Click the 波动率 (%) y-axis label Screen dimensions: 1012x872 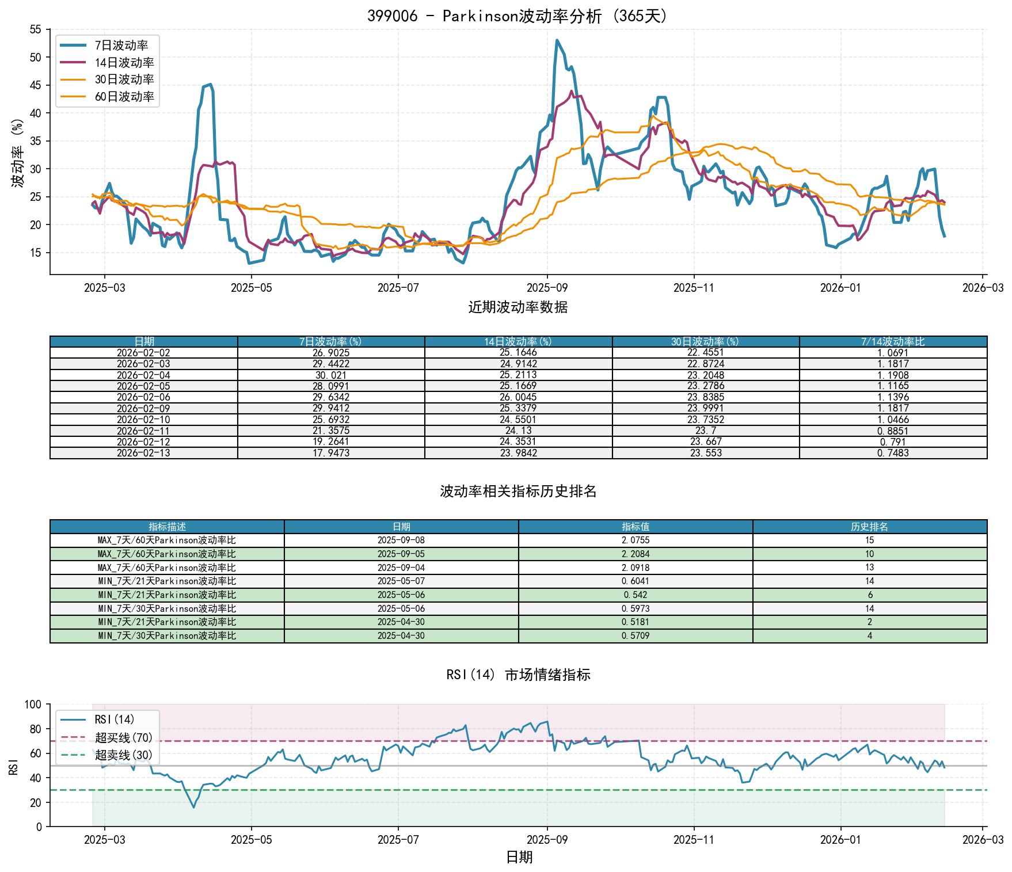point(18,153)
